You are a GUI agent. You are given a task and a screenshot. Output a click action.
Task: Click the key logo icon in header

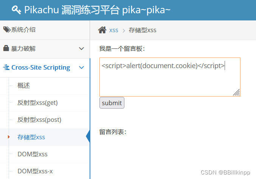tap(16, 10)
